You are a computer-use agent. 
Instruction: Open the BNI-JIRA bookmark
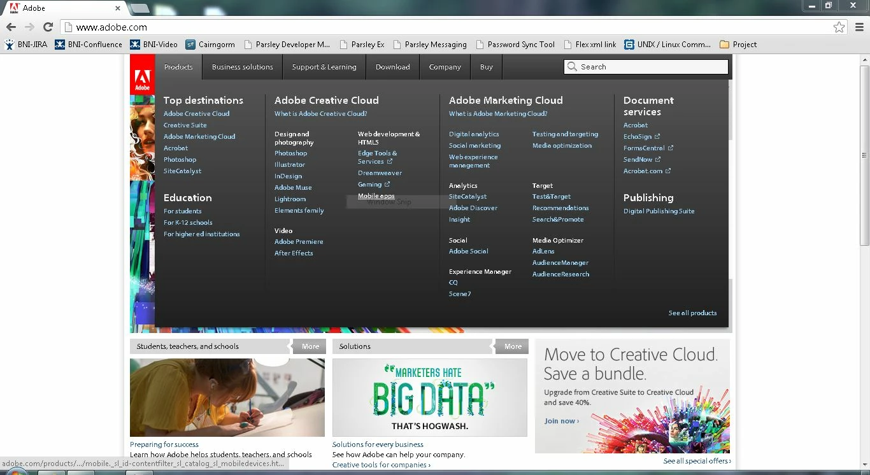click(26, 45)
